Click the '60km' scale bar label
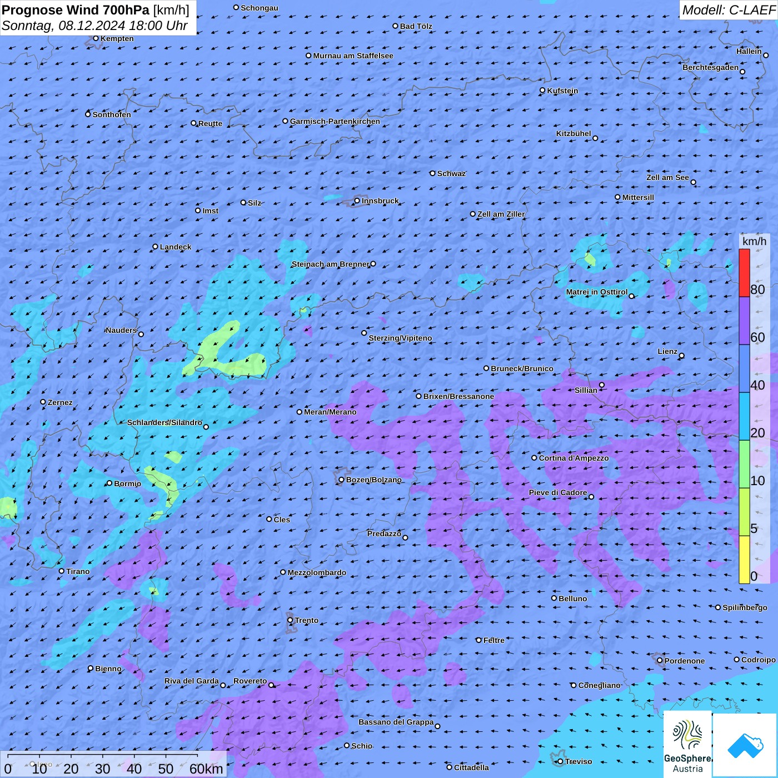The height and width of the screenshot is (778, 778). 206,769
